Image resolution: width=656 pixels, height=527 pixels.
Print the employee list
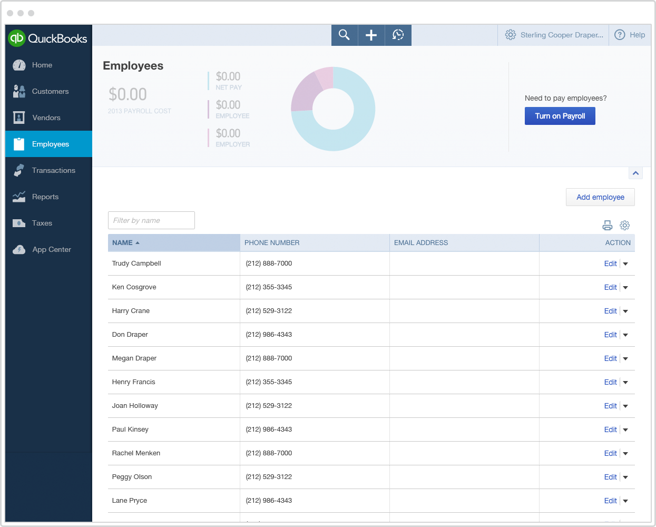pyautogui.click(x=608, y=226)
